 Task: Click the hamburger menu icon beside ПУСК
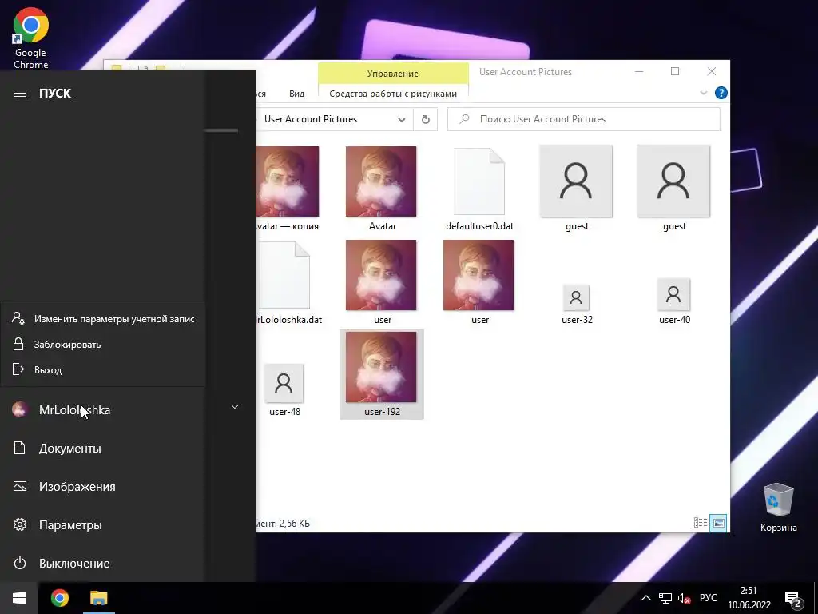(20, 93)
